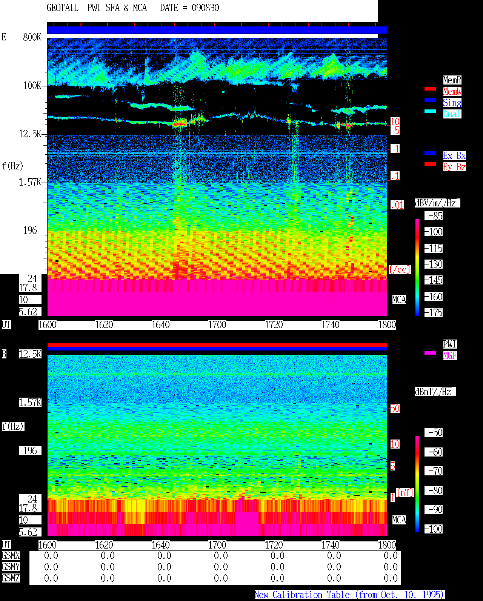Click the blue Ex Bx legend swatch
483x601 pixels.
(430, 153)
